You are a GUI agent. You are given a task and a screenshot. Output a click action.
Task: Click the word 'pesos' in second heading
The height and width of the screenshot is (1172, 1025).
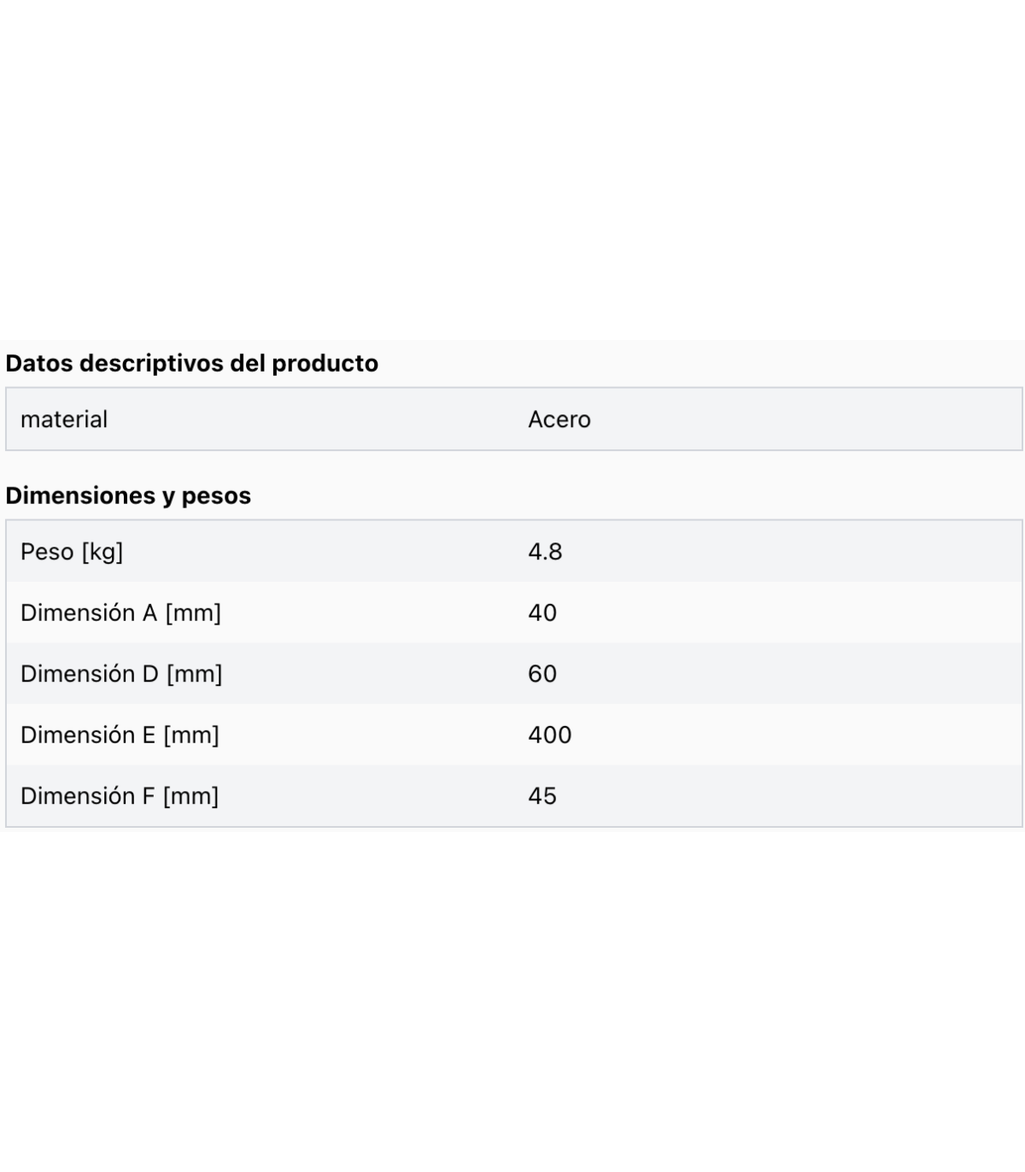[216, 496]
